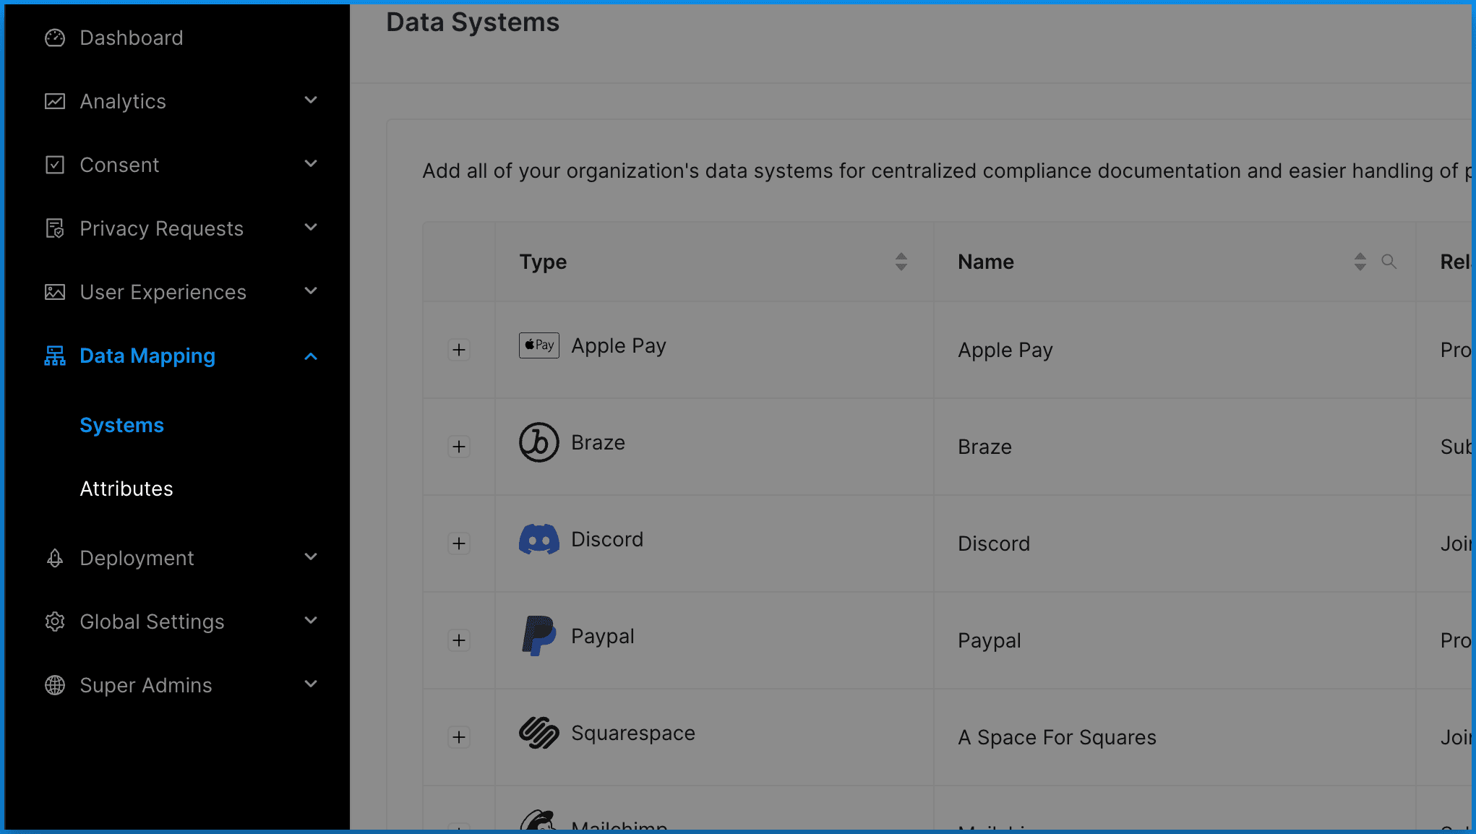Expand the Apple Pay row

pos(459,350)
